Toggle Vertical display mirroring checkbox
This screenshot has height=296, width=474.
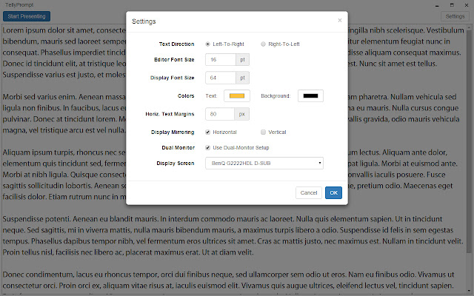click(264, 132)
